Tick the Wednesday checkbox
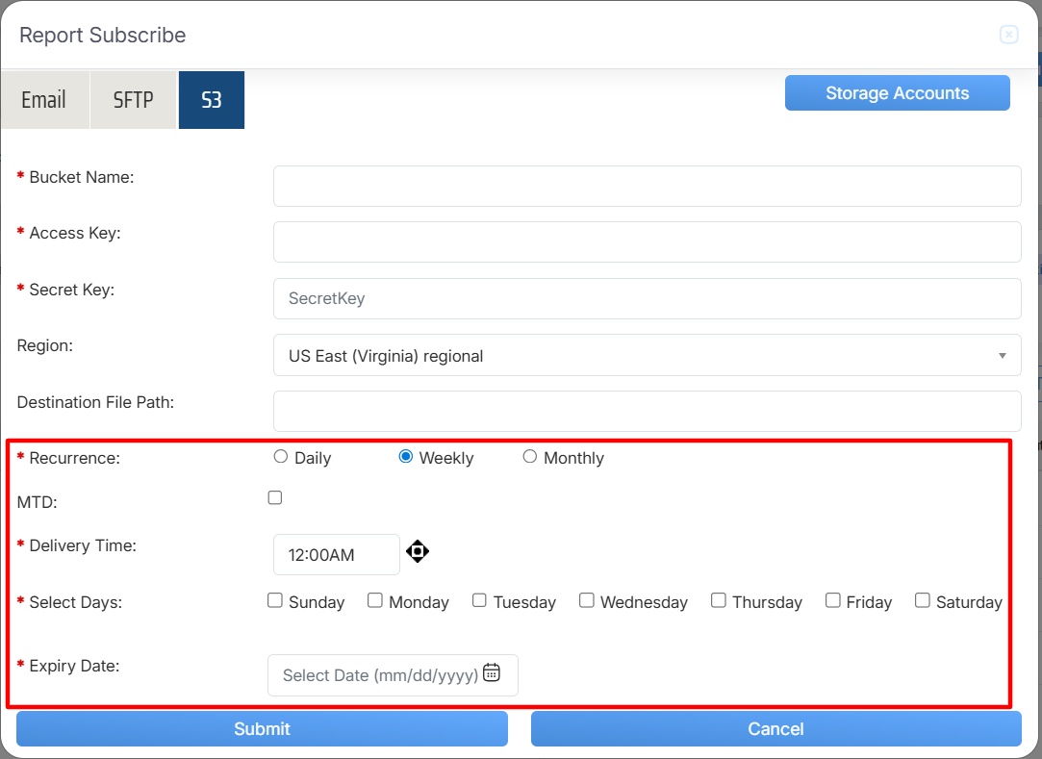Viewport: 1042px width, 759px height. (x=587, y=600)
